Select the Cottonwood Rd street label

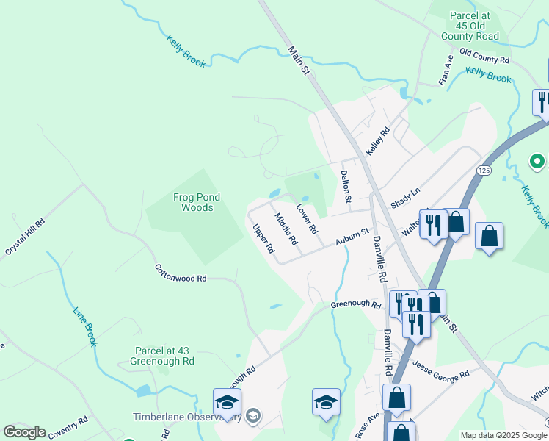click(181, 273)
